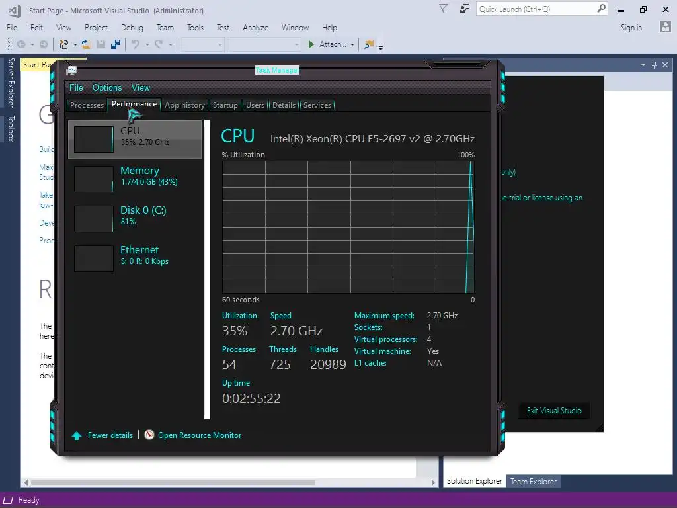Open the Server Explorer side tab
The height and width of the screenshot is (508, 677).
coord(11,83)
